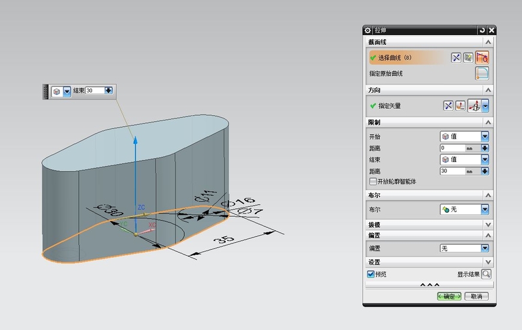Click the 取消 cancel button
The width and height of the screenshot is (522, 330).
click(476, 296)
